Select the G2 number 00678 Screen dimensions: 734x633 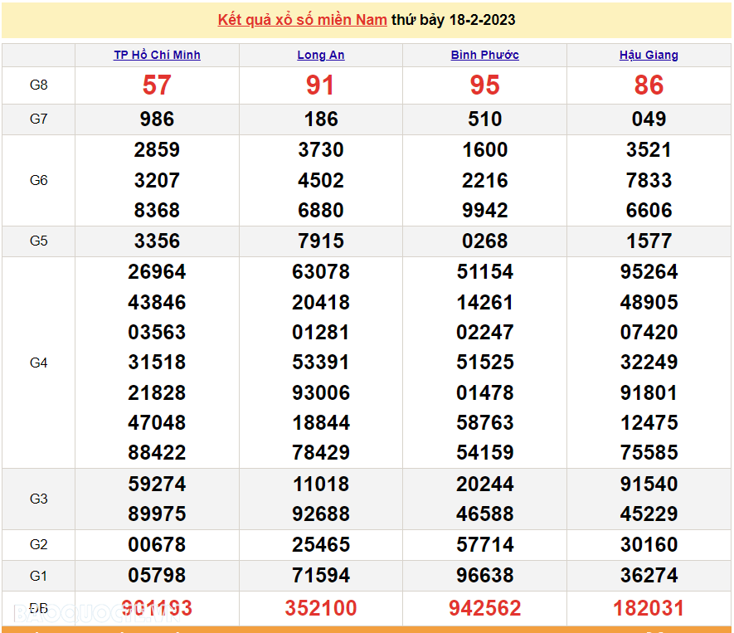(157, 545)
